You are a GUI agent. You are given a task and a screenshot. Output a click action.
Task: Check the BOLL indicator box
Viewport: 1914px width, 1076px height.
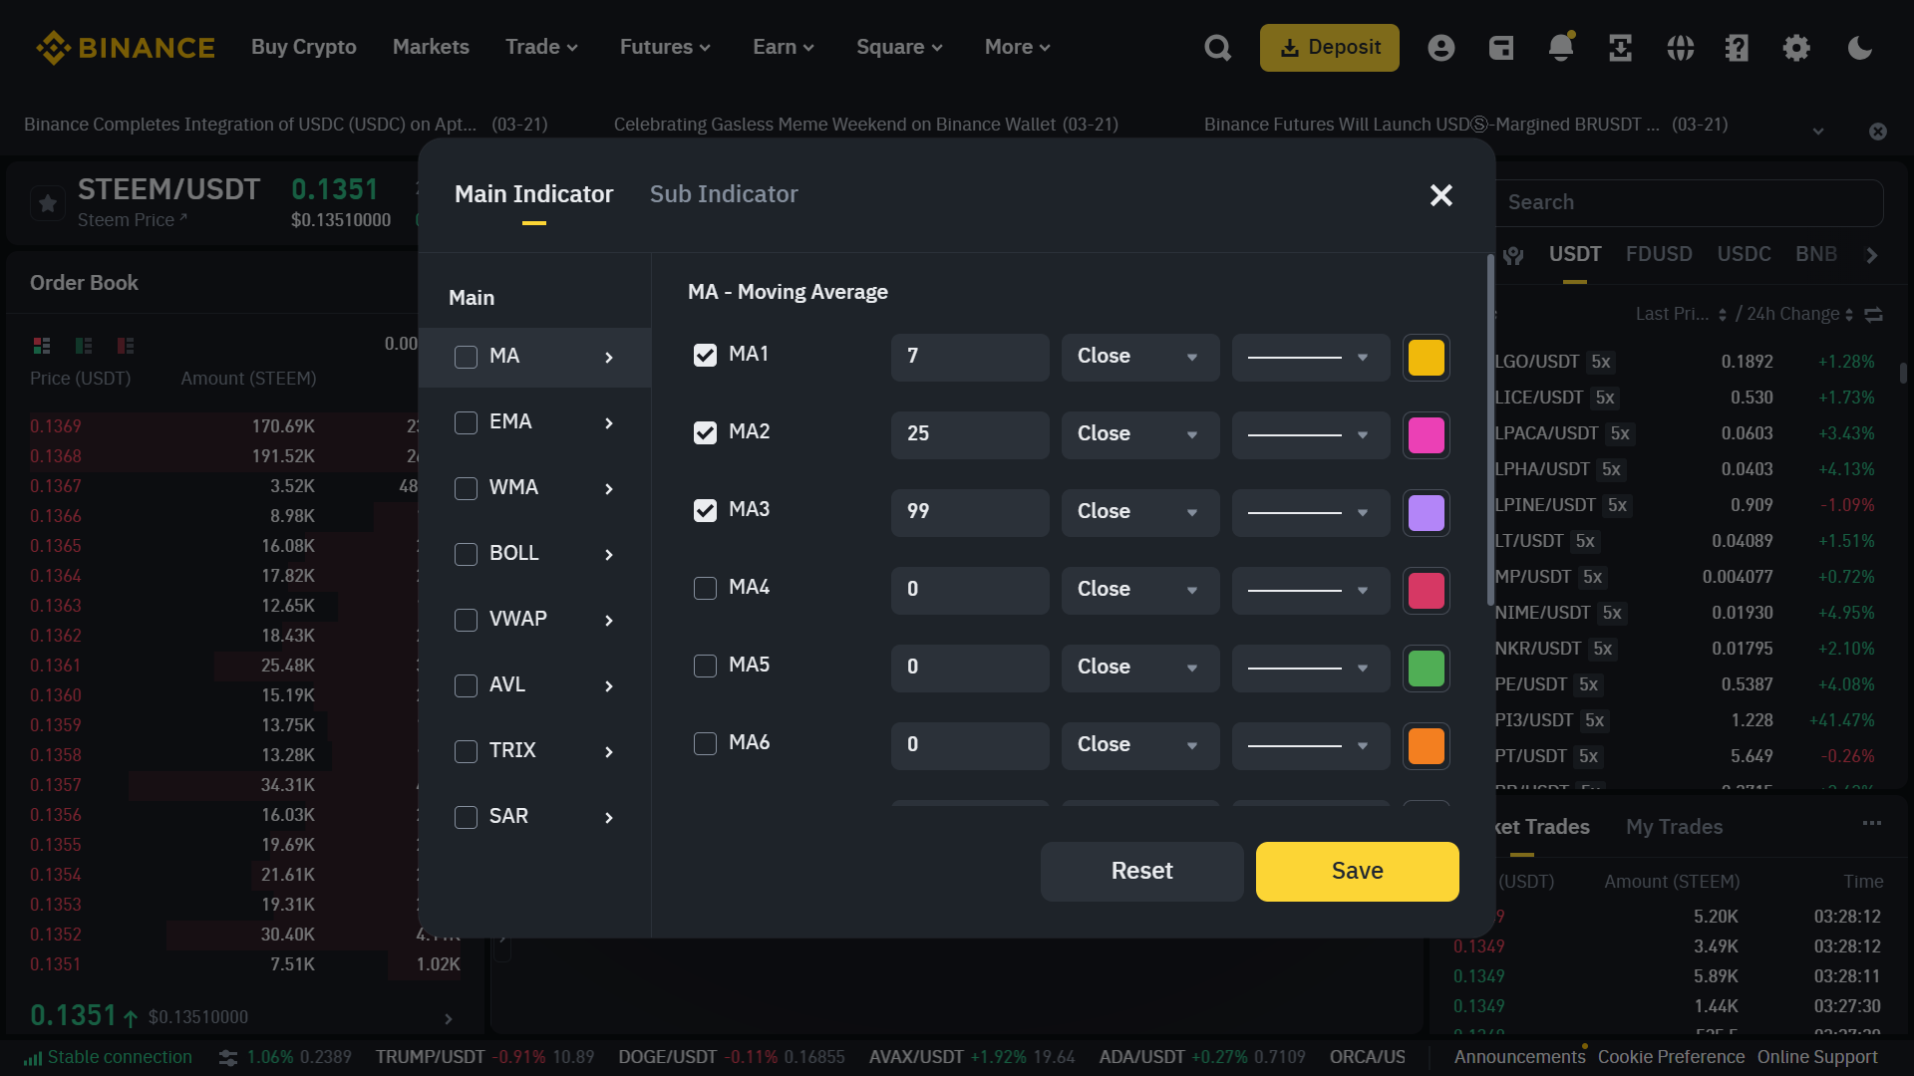click(466, 555)
